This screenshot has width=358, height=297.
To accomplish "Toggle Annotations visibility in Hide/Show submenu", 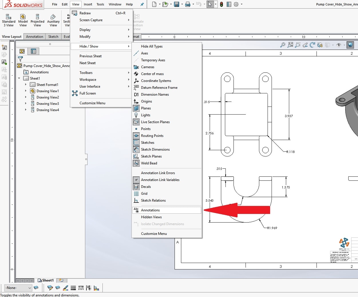I will (x=151, y=210).
